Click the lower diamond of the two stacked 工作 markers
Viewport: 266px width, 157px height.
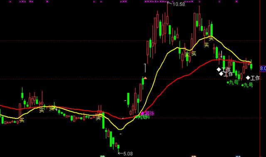221,74
